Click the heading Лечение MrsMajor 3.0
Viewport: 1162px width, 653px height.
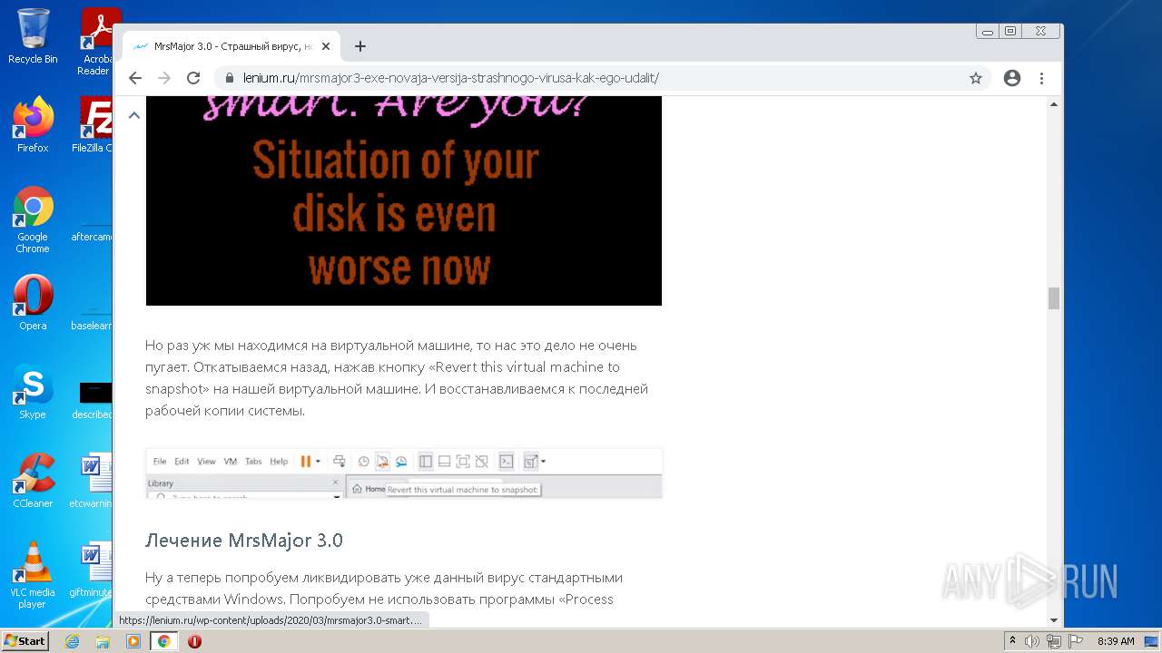point(244,541)
